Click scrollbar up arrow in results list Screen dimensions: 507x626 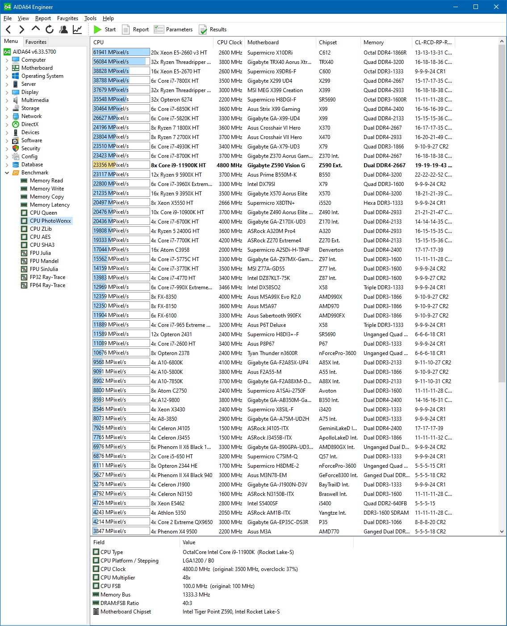(x=502, y=42)
